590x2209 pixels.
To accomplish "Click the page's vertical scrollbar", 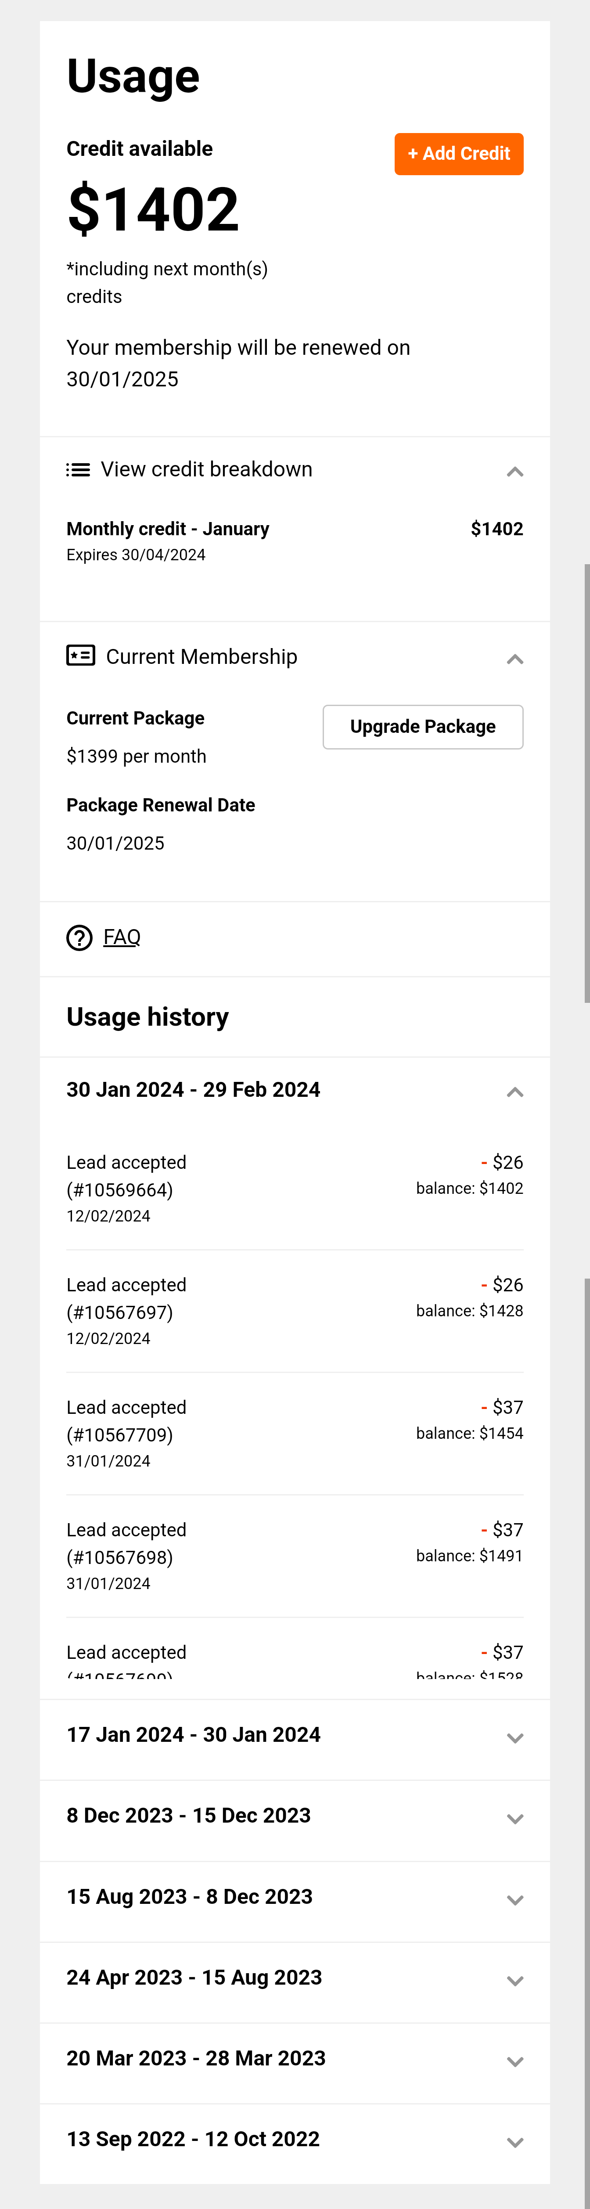I will pos(586,780).
